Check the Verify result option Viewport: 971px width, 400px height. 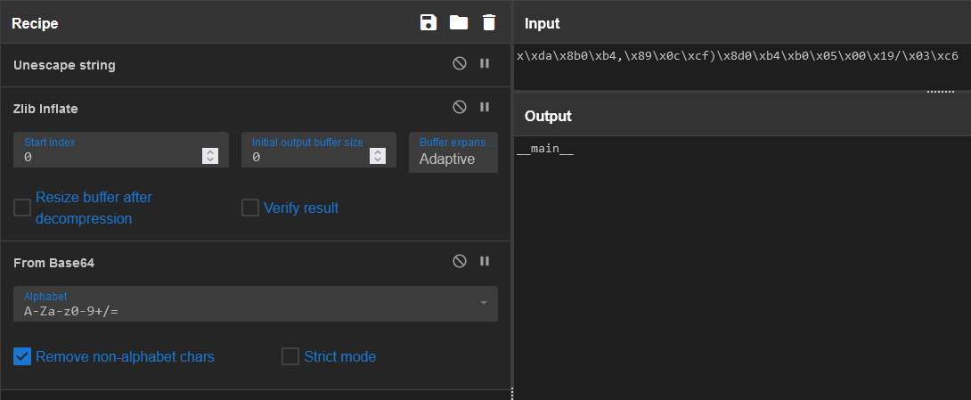coord(250,208)
